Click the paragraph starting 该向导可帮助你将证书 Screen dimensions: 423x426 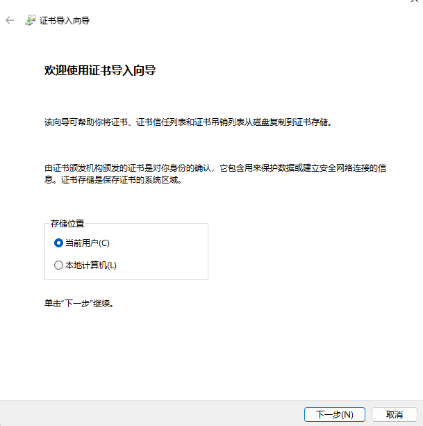(x=188, y=122)
